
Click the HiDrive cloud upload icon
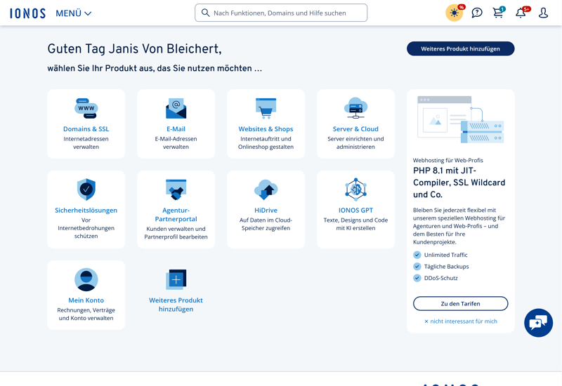tap(266, 189)
